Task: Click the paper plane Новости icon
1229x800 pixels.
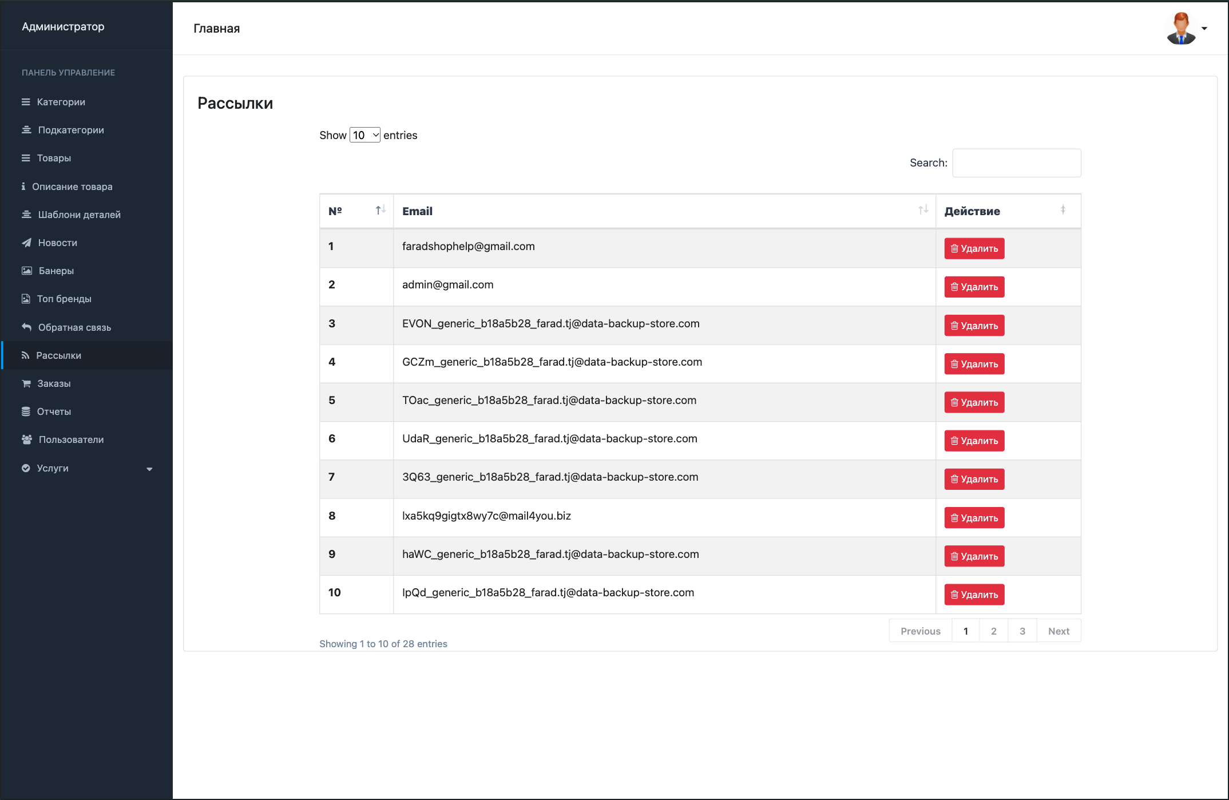Action: (x=26, y=243)
